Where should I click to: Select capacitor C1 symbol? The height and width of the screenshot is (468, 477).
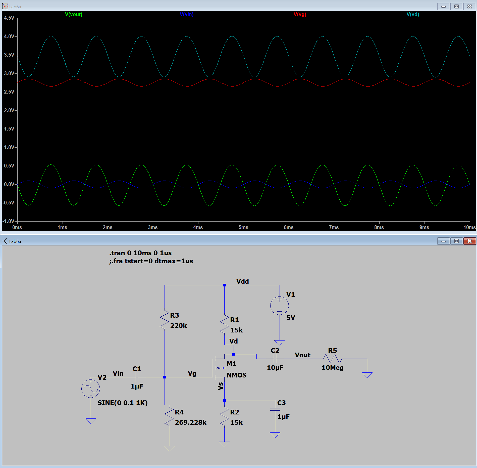137,377
